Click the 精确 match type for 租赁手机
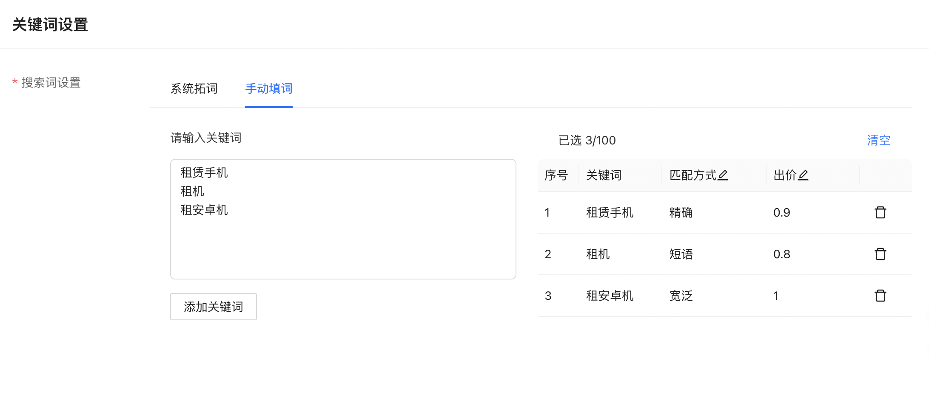 [x=681, y=212]
